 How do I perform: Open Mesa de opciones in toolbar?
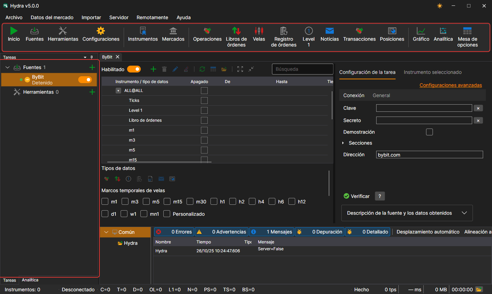[x=467, y=31]
